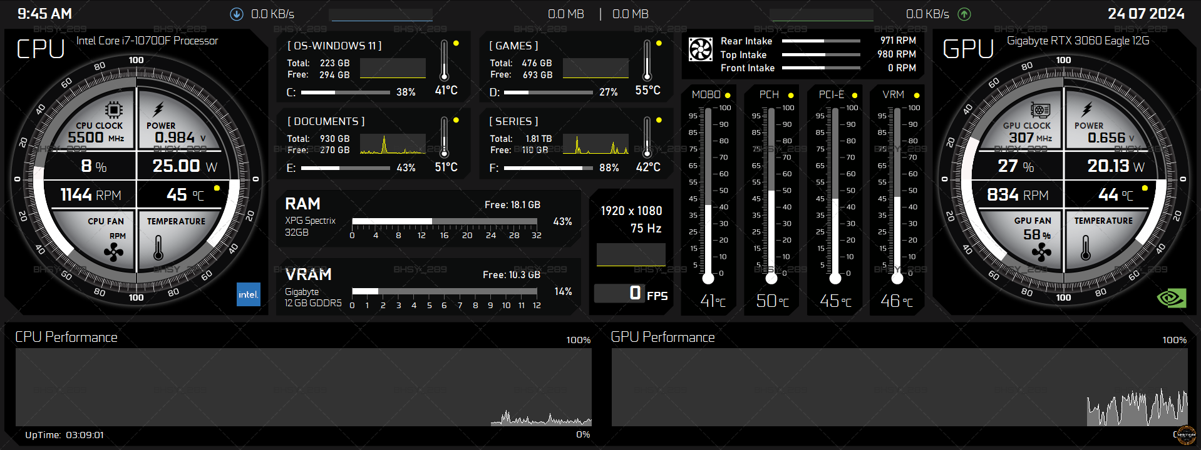
Task: Click the GAMES drive thermometer icon
Action: [647, 60]
